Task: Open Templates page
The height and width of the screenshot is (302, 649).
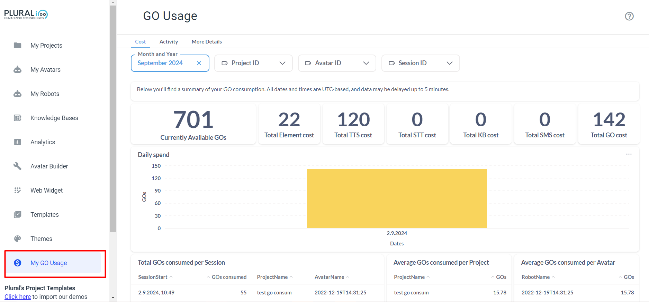Action: click(x=45, y=215)
